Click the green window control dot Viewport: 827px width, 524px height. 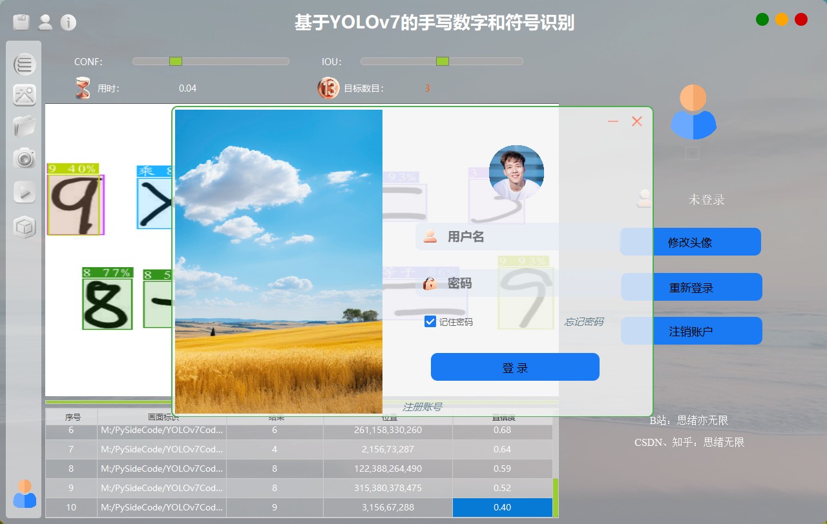pyautogui.click(x=762, y=19)
